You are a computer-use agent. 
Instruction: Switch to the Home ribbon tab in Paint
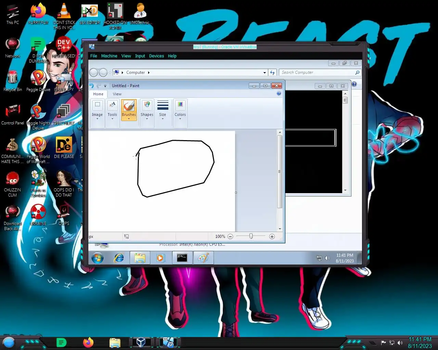coord(98,94)
